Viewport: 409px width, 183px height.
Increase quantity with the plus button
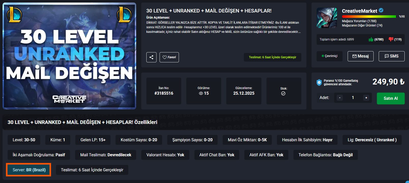point(366,98)
